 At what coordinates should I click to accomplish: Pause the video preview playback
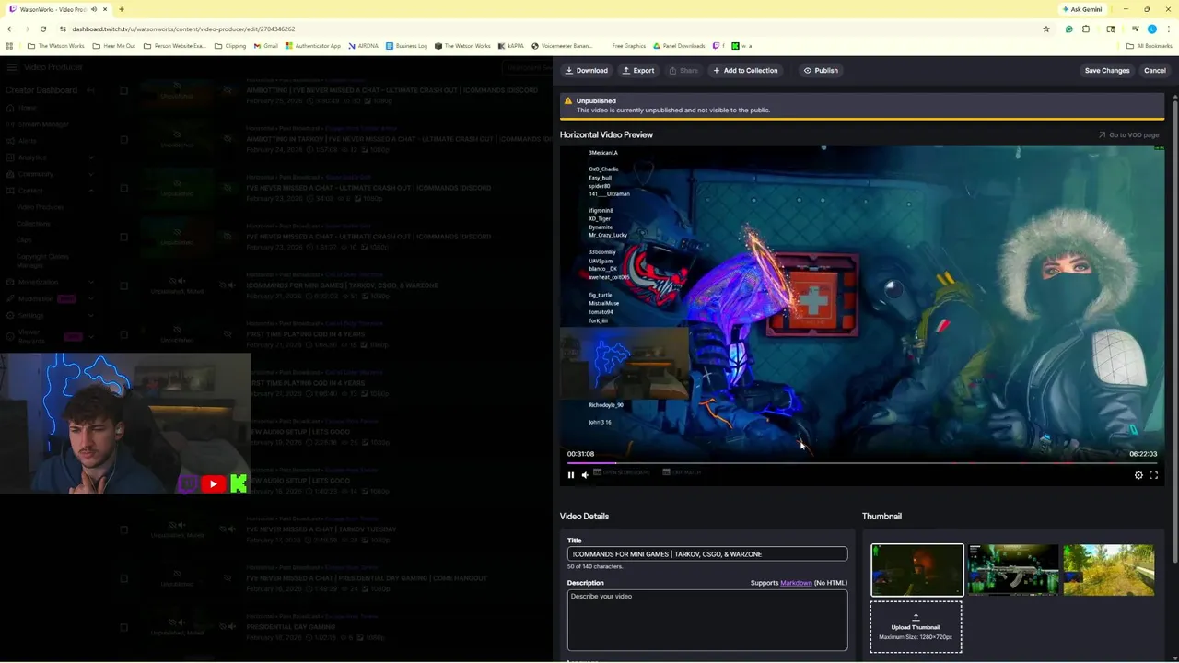[571, 475]
